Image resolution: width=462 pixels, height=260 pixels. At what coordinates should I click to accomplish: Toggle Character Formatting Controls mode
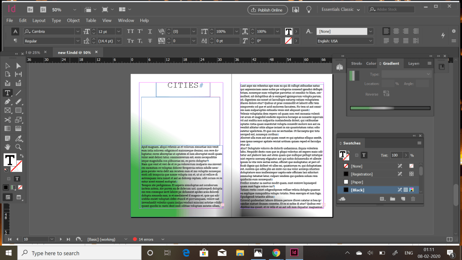15,32
